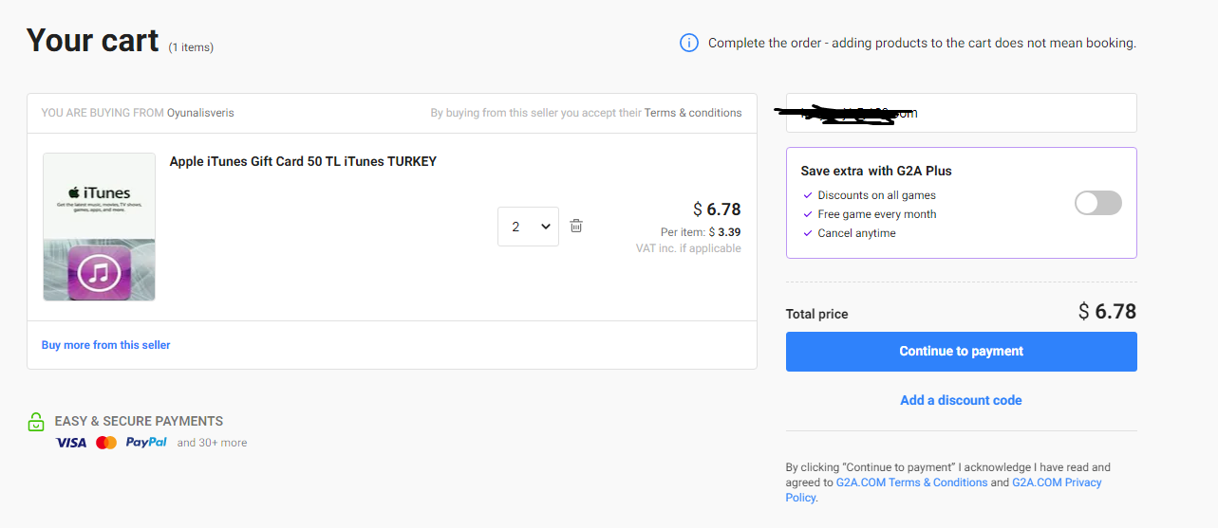
Task: Open the quantity dropdown showing 2
Action: [528, 227]
